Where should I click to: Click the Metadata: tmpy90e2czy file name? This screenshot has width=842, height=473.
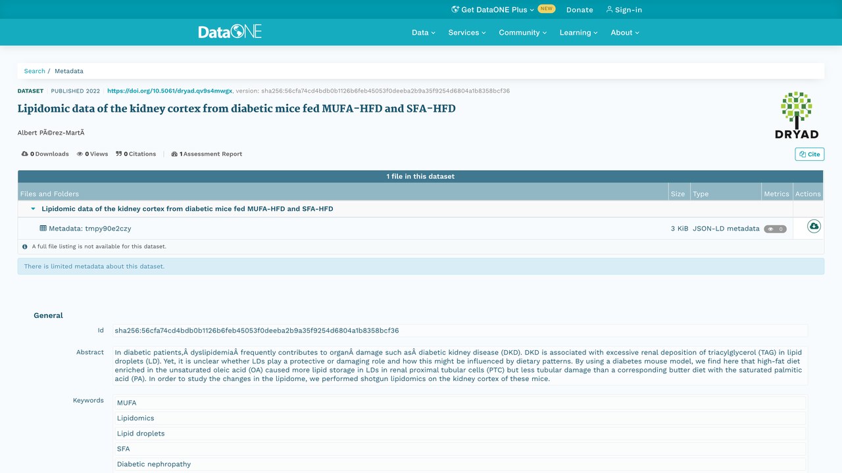tap(89, 229)
